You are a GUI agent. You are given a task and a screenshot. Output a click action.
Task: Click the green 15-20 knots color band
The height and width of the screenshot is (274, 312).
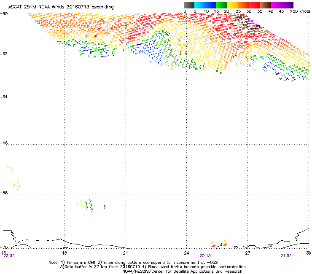tap(222, 5)
